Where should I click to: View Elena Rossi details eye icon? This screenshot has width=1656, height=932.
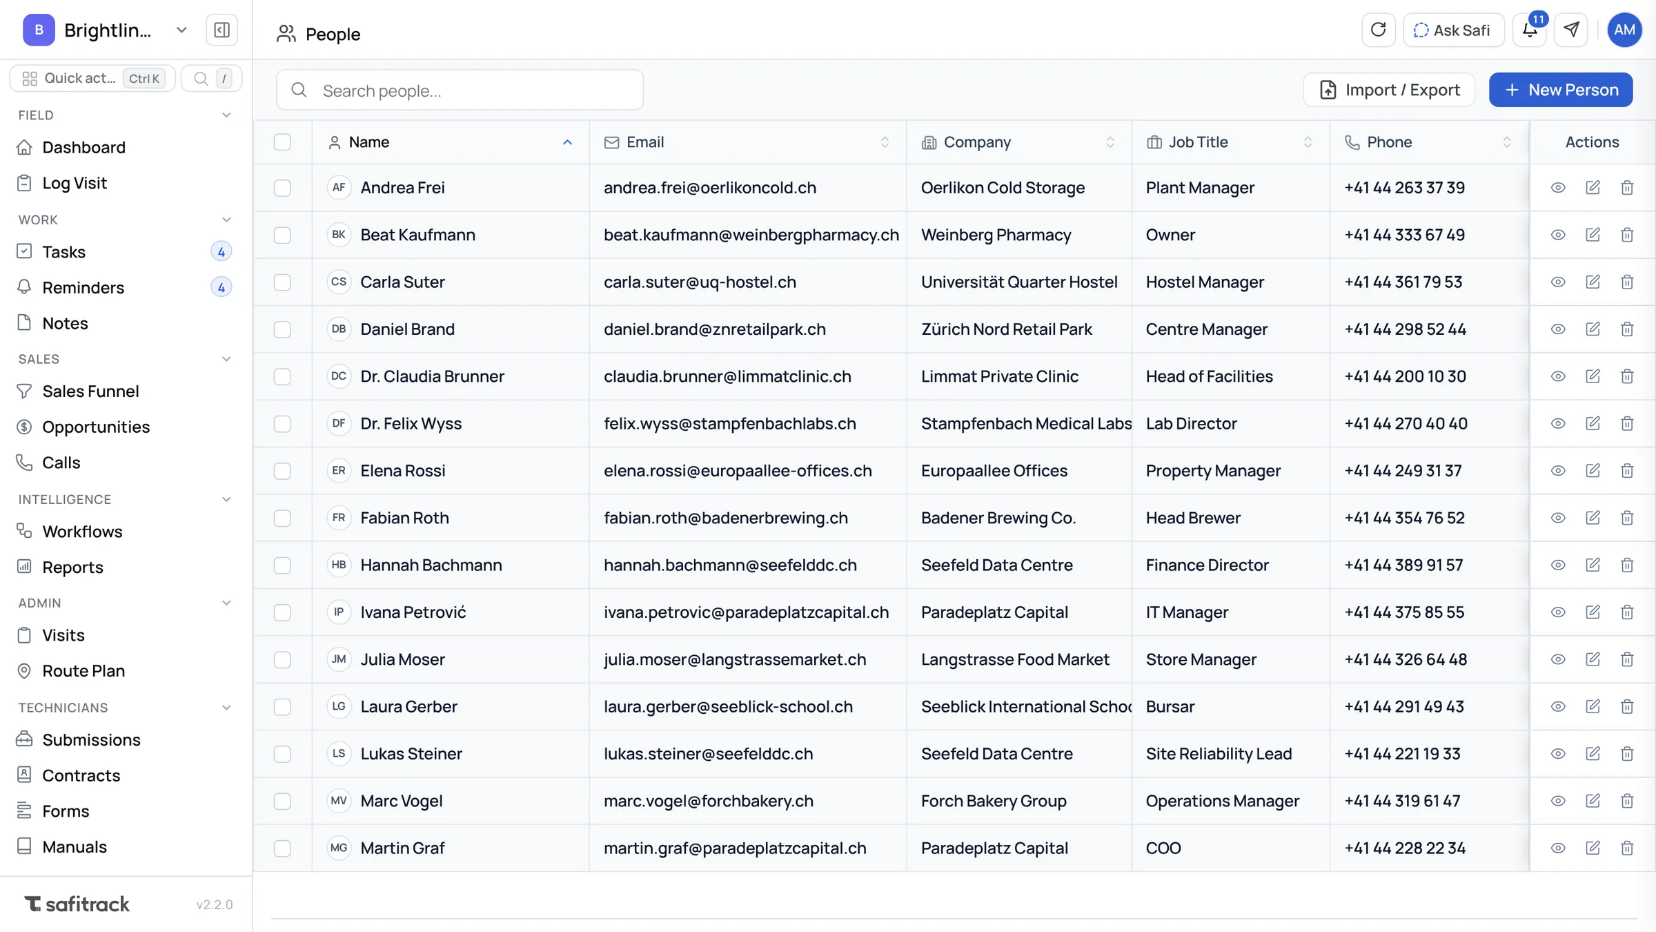click(1558, 471)
